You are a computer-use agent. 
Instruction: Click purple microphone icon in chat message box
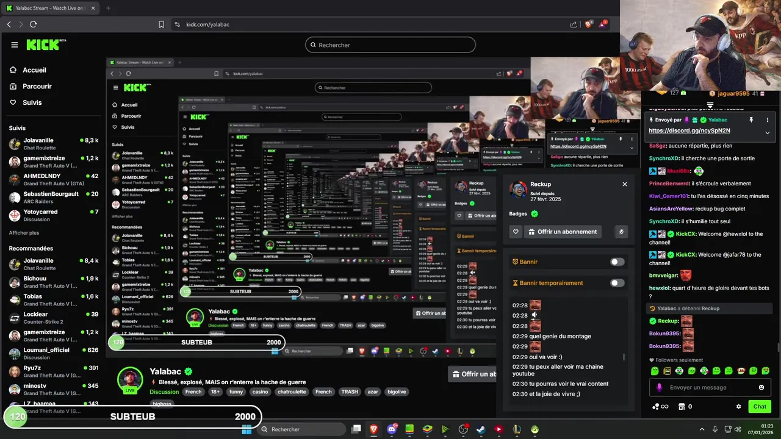pos(659,387)
